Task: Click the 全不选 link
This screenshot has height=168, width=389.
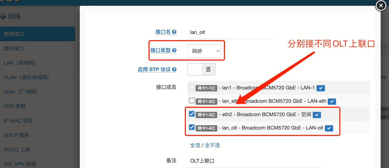Action: pos(212,145)
